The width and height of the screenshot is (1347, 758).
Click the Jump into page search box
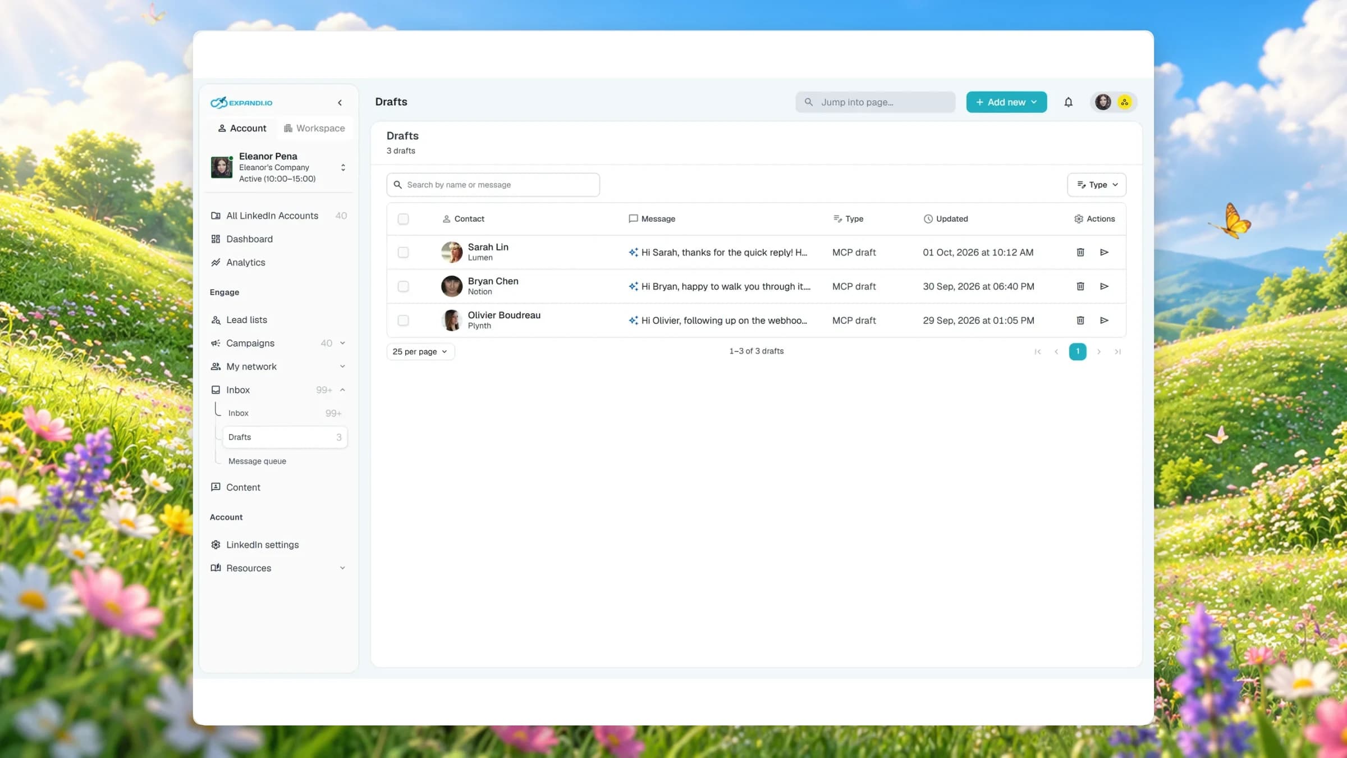[x=875, y=102]
